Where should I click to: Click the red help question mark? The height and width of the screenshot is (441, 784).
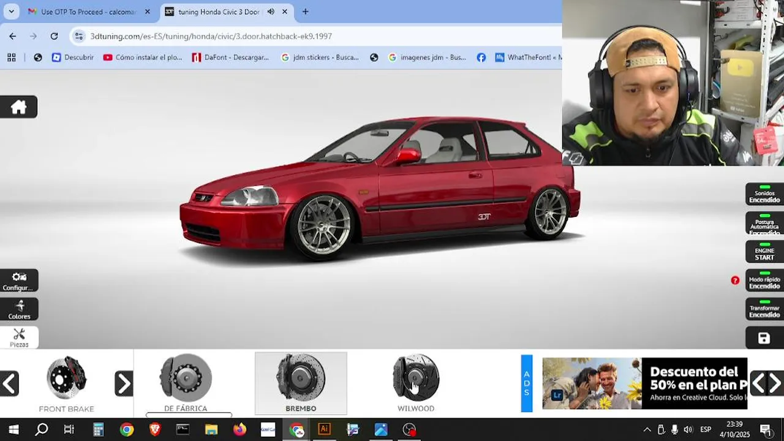coord(735,281)
